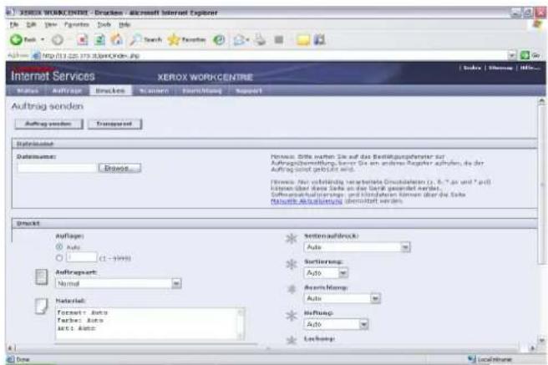Screen dimensions: 548x365
Task: Go to the Home page icon
Action: pyautogui.click(x=117, y=39)
